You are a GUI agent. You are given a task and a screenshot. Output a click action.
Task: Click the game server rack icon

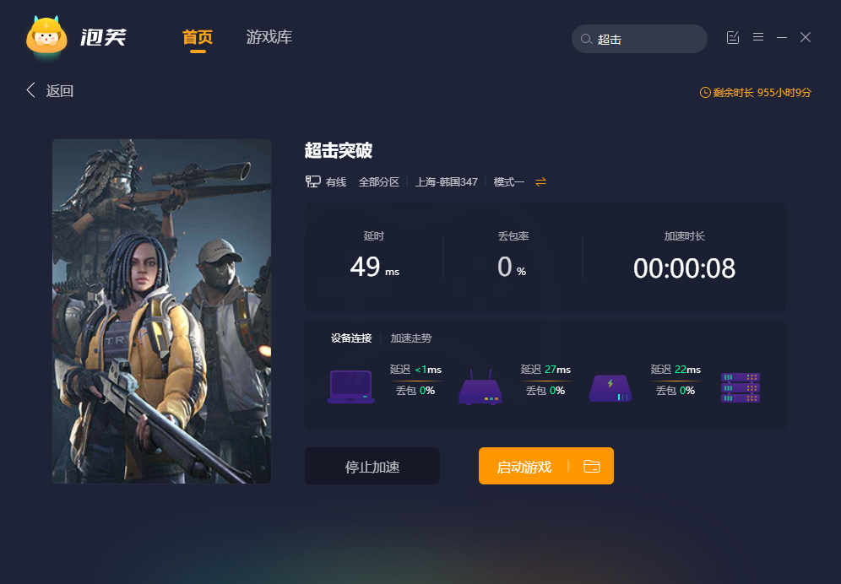pos(741,387)
